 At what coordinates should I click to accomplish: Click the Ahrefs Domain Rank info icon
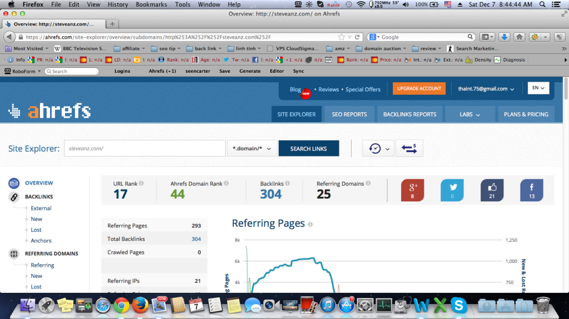[x=226, y=183]
